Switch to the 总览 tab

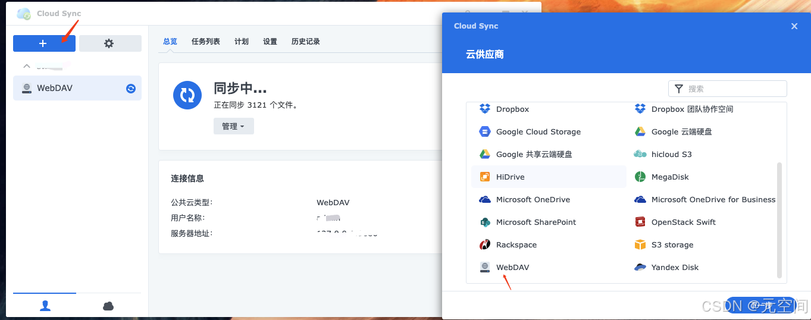(x=170, y=42)
